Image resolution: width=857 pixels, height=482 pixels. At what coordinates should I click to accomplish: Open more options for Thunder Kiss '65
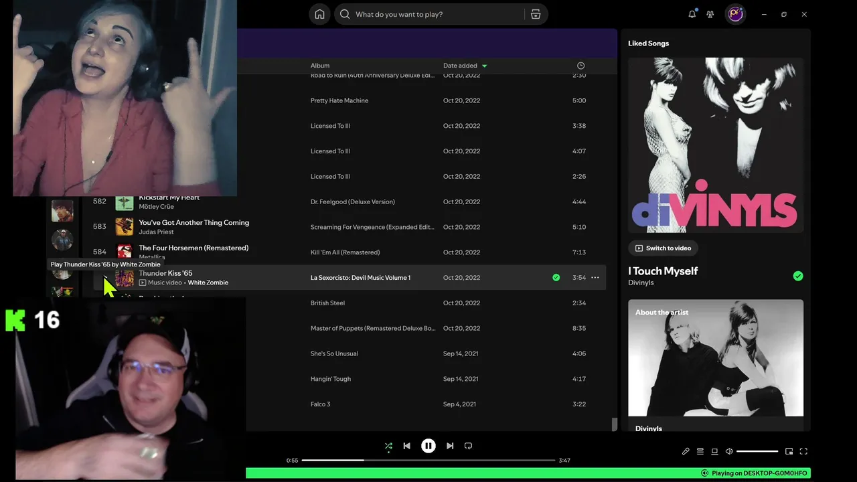coord(595,278)
